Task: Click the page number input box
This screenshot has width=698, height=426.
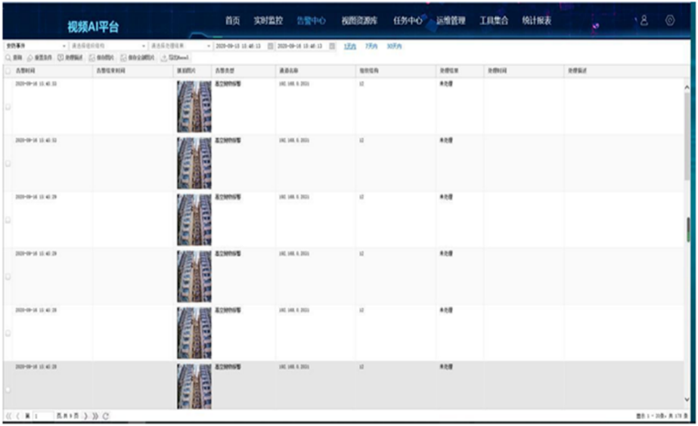Action: [x=43, y=416]
